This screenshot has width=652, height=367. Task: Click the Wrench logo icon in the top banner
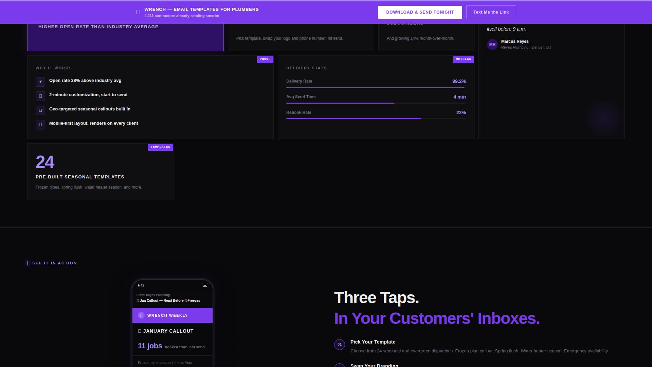pos(138,12)
